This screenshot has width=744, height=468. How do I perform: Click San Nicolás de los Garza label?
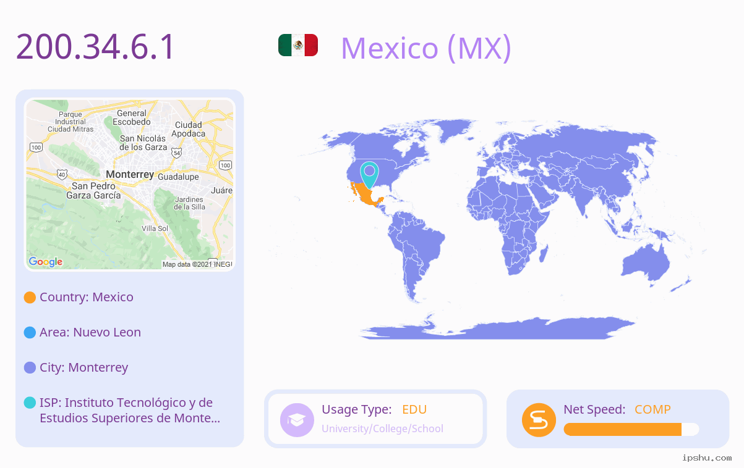click(x=143, y=143)
